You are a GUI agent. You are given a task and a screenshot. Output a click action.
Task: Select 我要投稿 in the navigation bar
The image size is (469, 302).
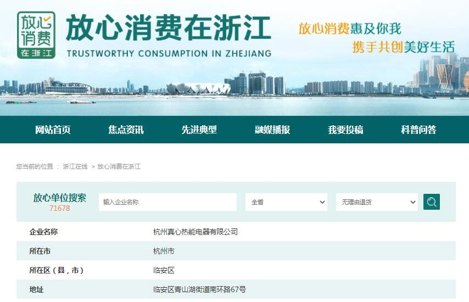coord(345,130)
